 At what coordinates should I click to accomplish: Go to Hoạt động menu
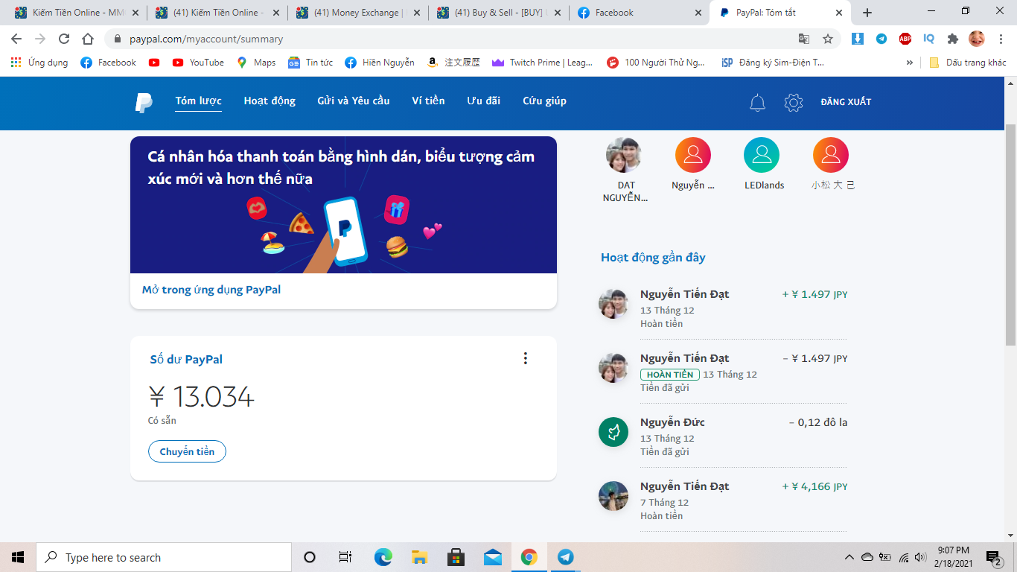point(270,101)
